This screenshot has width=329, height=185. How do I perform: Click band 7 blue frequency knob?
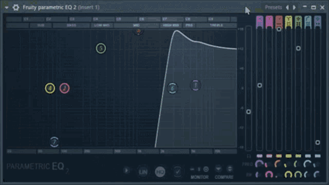tap(317, 164)
